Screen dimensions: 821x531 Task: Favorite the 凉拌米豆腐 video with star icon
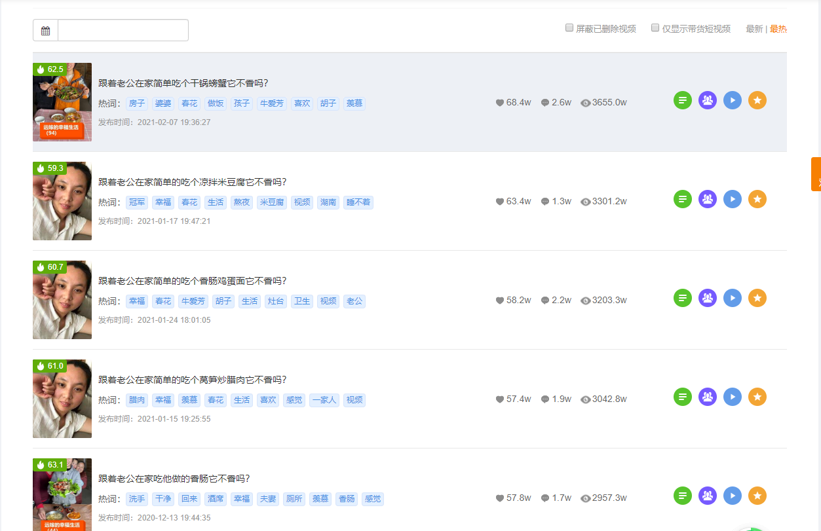pyautogui.click(x=757, y=199)
